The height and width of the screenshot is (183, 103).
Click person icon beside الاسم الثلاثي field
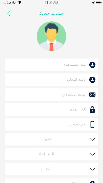[x=92, y=80]
